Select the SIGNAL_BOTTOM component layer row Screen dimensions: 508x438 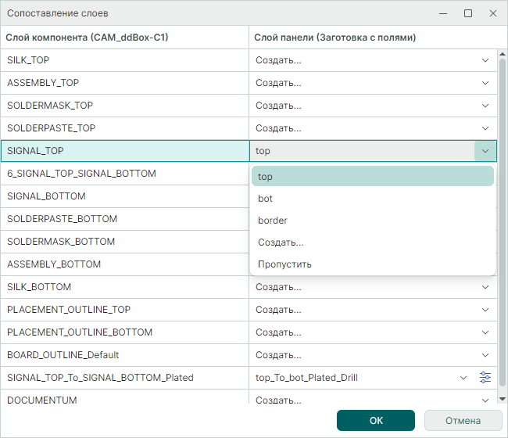tap(125, 196)
